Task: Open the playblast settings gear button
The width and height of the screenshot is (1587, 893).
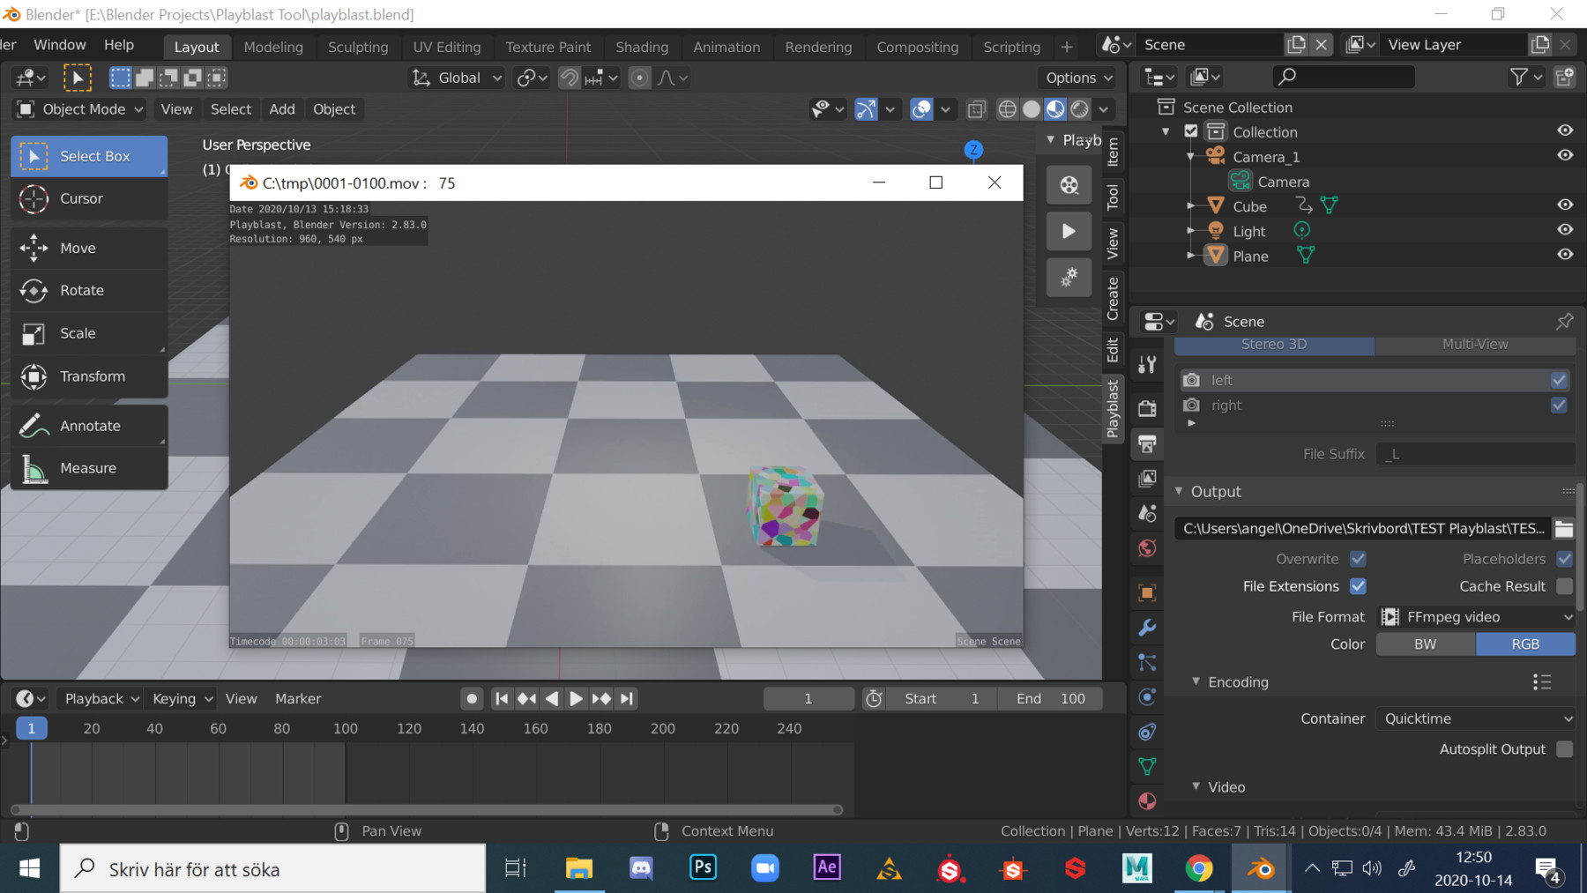Action: click(1069, 278)
